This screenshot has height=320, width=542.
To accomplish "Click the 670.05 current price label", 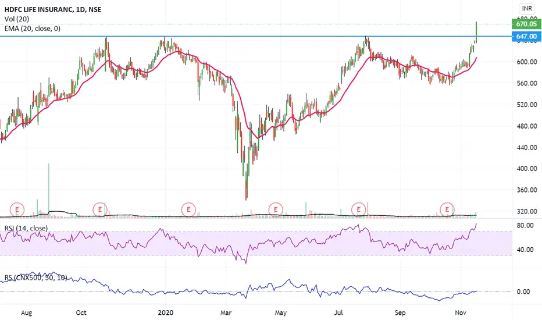I will [526, 24].
